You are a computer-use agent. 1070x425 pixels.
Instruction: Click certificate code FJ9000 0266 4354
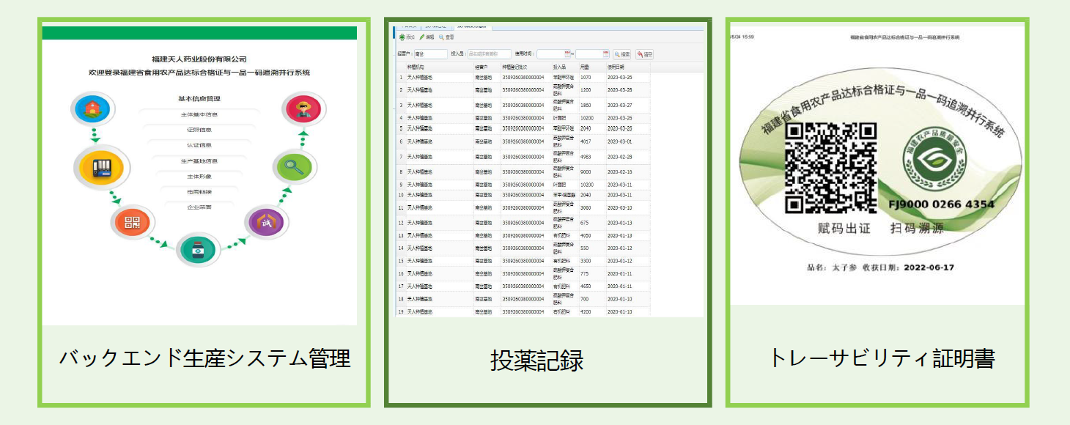pos(942,204)
